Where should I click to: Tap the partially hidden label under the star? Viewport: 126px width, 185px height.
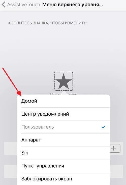point(64,94)
